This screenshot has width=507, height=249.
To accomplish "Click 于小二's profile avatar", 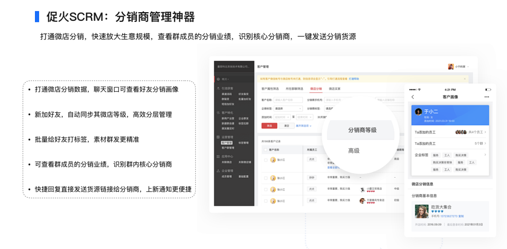I will coord(418,112).
